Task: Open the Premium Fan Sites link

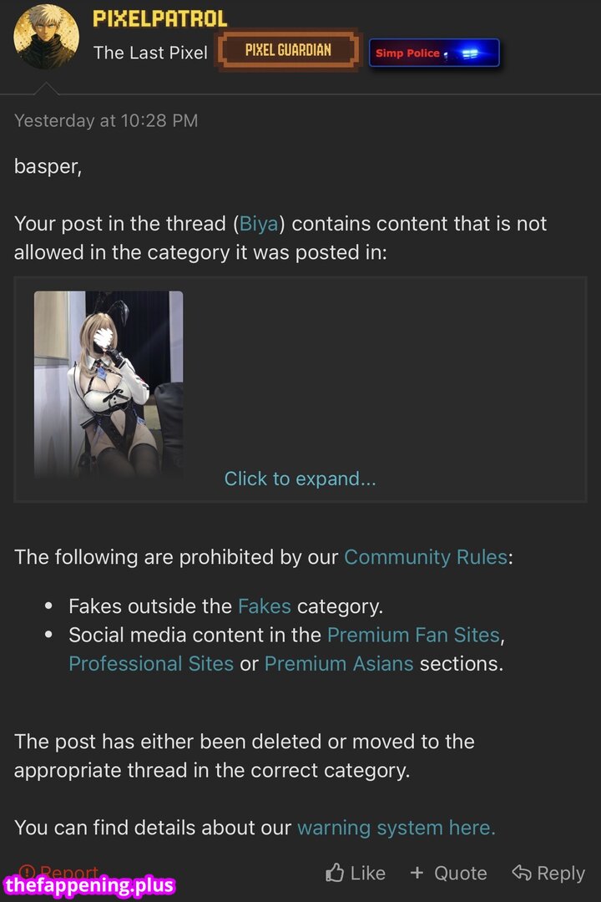Action: tap(413, 635)
